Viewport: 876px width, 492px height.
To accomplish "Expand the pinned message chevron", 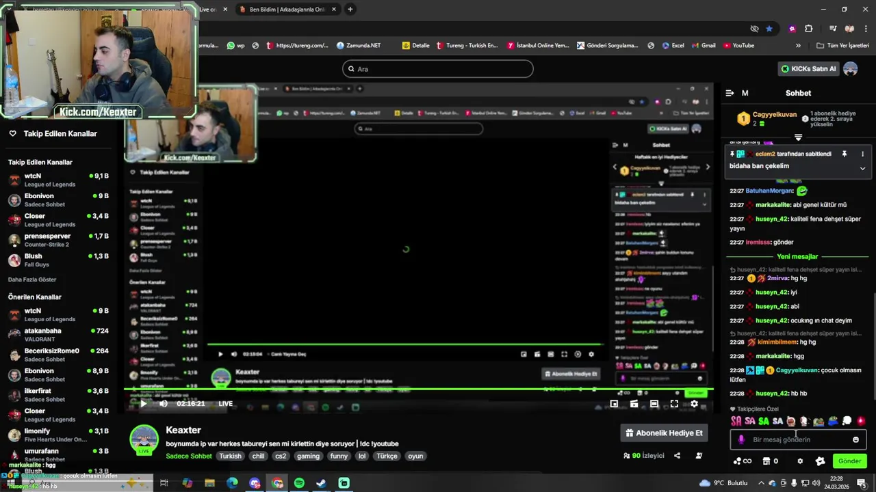I will (x=862, y=168).
